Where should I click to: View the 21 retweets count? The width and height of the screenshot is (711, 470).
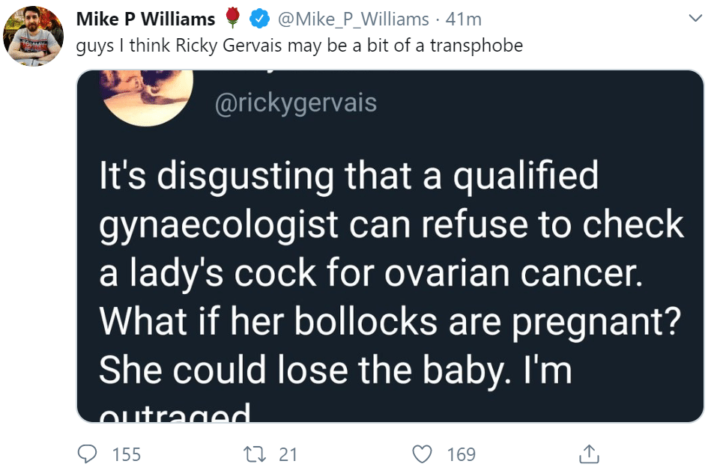[x=288, y=454]
